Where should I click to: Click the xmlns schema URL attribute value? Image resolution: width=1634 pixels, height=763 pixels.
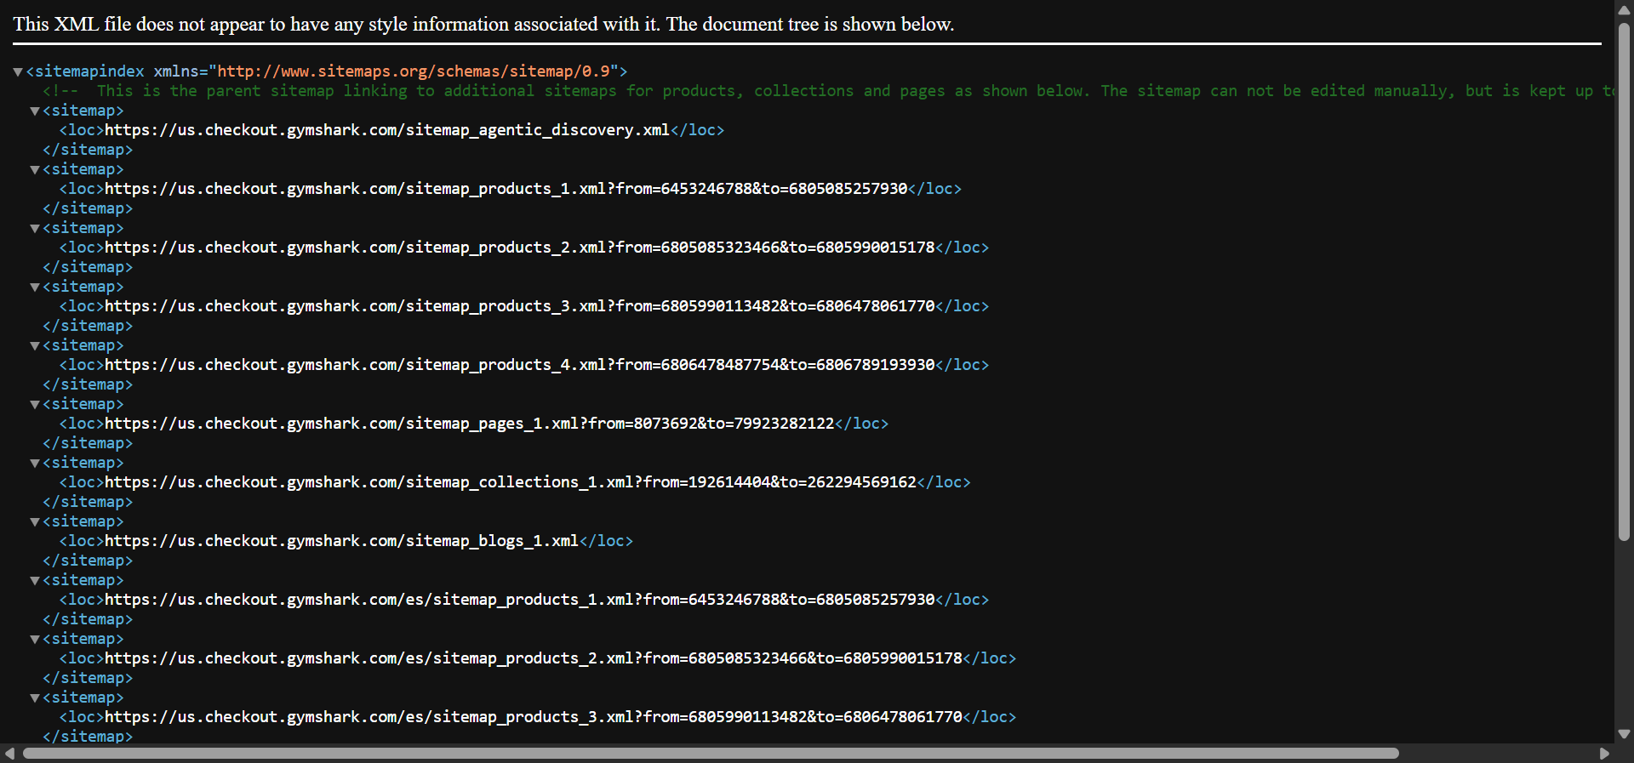pyautogui.click(x=414, y=71)
